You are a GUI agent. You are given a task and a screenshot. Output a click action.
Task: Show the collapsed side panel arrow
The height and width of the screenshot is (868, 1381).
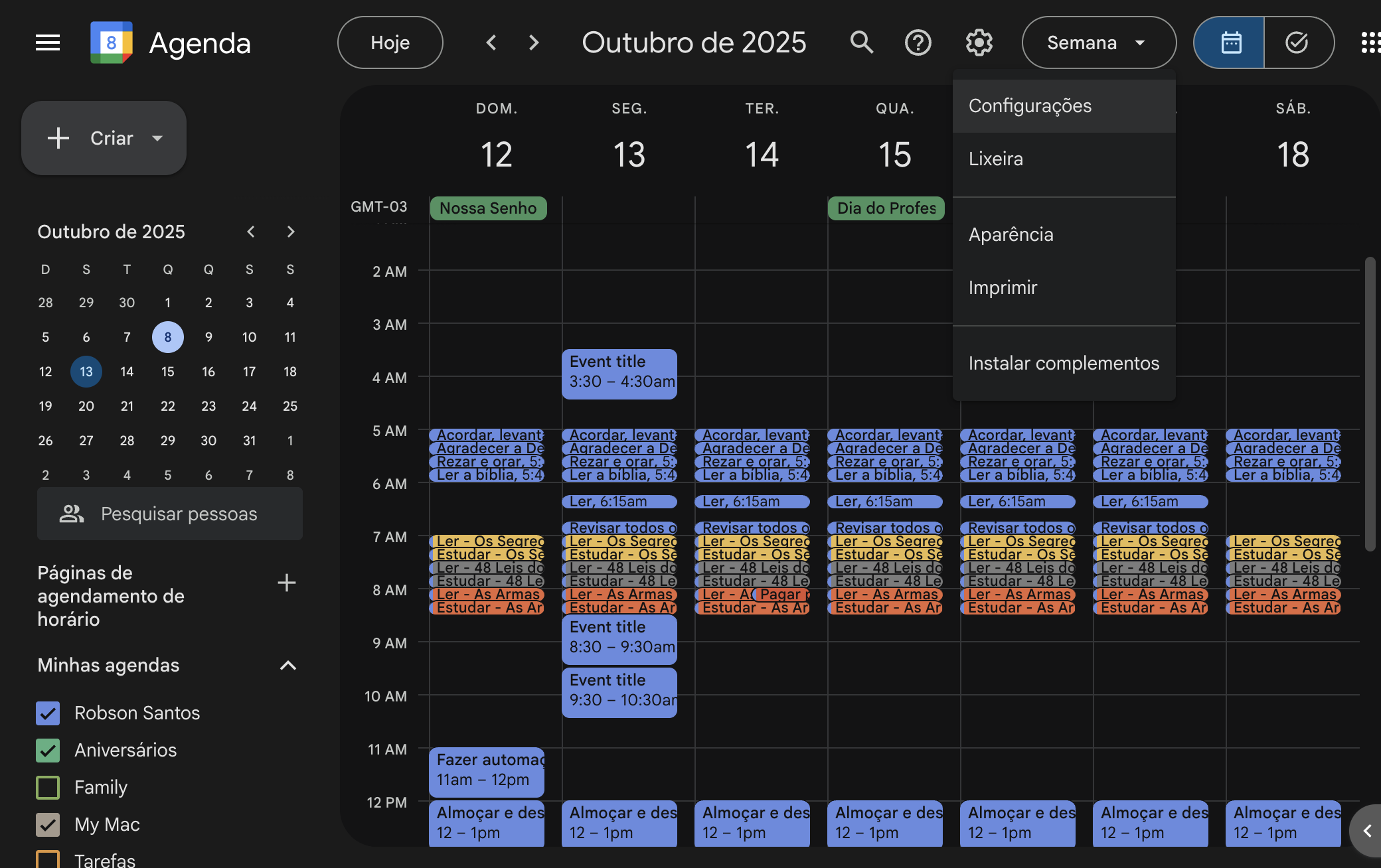[x=1366, y=831]
